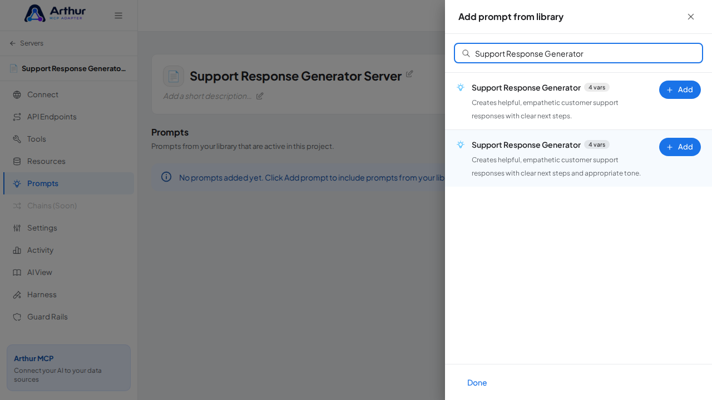Click the Add a short description placeholder
The height and width of the screenshot is (400, 712).
(207, 96)
